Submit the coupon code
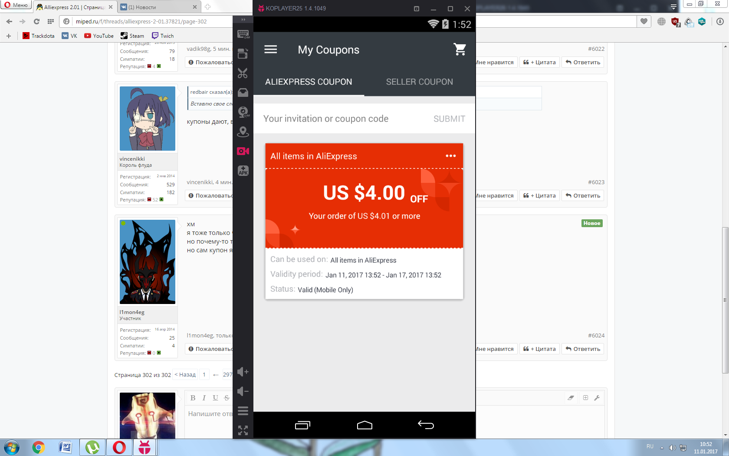The image size is (729, 456). click(x=449, y=119)
